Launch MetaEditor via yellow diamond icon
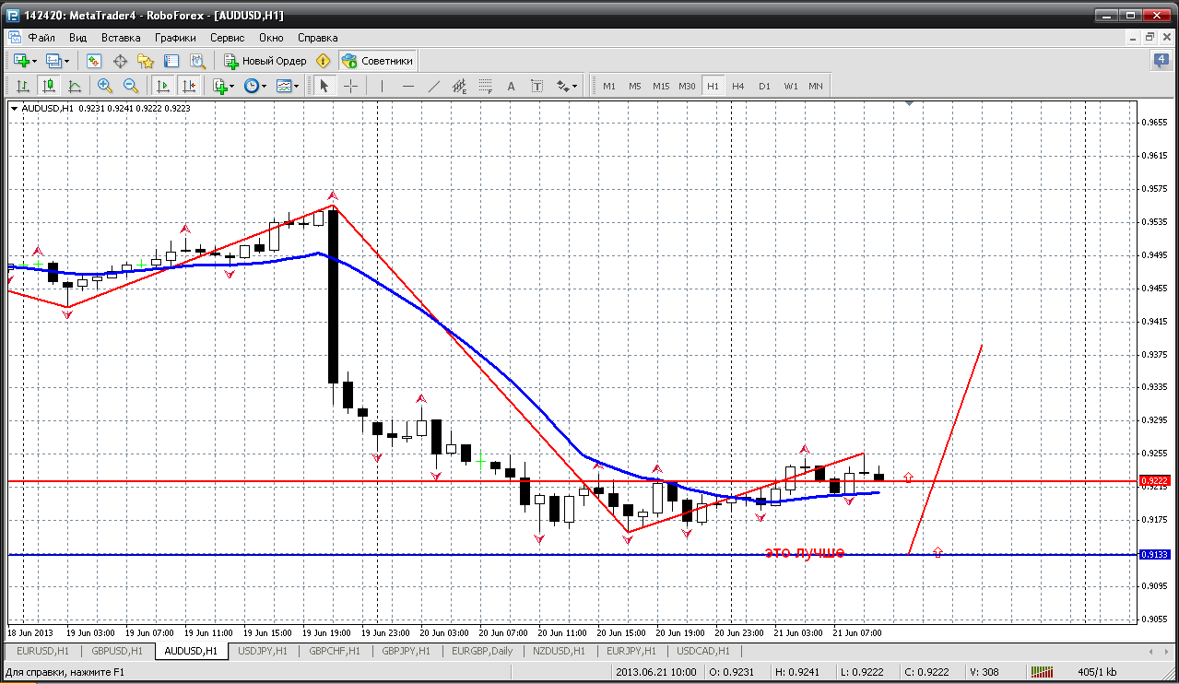This screenshot has height=684, width=1179. tap(323, 61)
